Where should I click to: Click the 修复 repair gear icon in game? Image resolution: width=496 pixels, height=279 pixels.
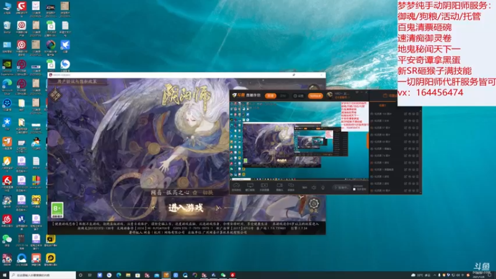pyautogui.click(x=314, y=206)
